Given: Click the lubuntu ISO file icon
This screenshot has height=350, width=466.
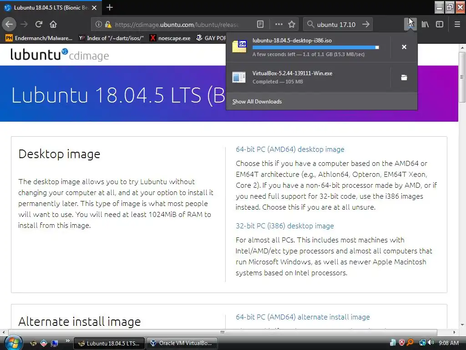Looking at the screenshot, I should click(239, 47).
